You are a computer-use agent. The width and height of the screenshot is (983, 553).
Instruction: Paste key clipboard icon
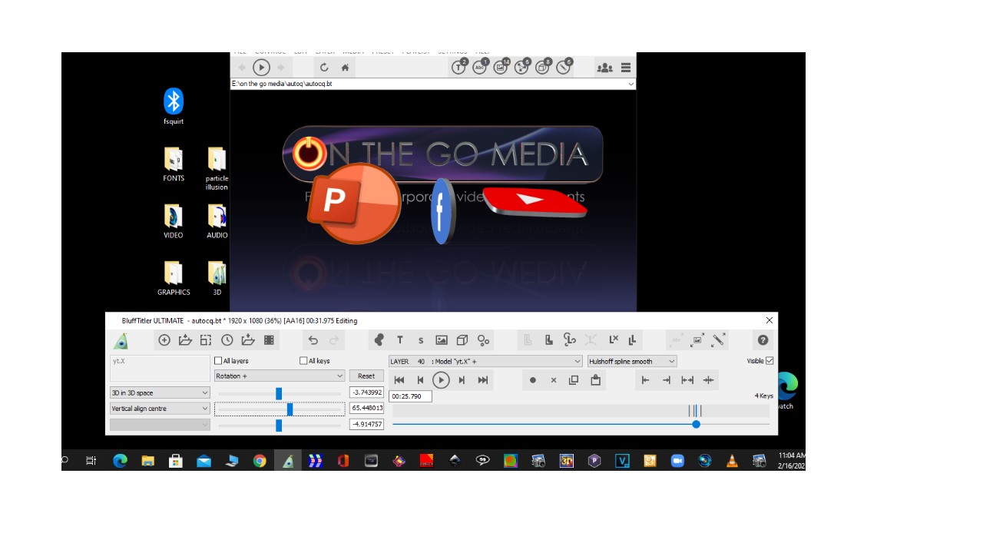[x=595, y=379]
